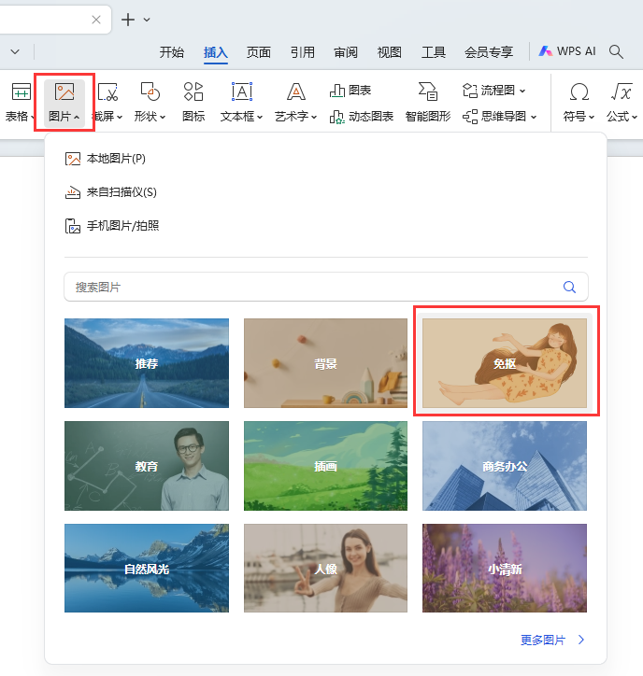Select the 截屏 screenshot tool icon

click(x=107, y=92)
